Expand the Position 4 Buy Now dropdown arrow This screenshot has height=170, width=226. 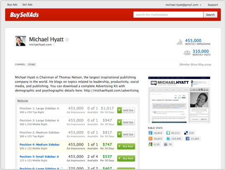119,146
